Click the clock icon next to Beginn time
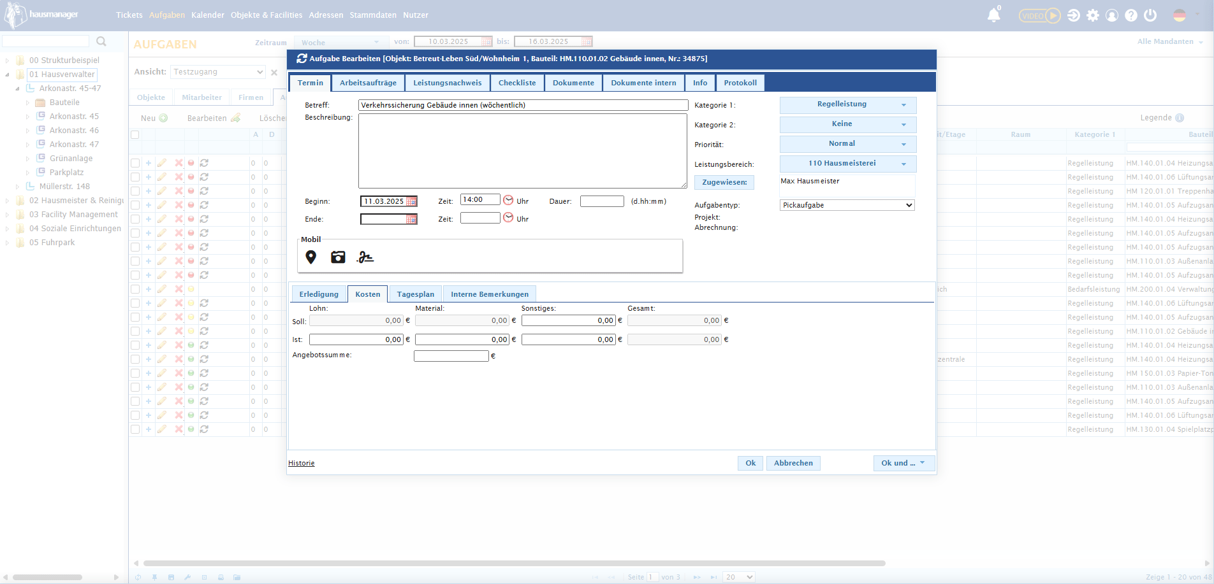Image resolution: width=1214 pixels, height=584 pixels. tap(508, 200)
